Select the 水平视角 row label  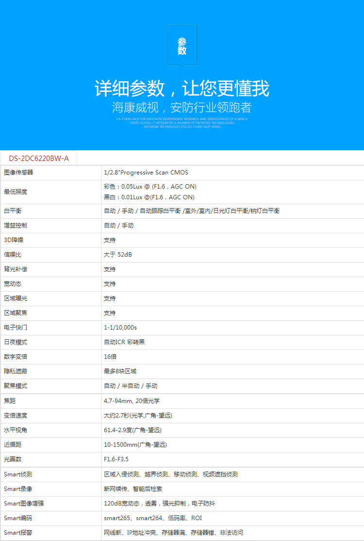point(16,430)
